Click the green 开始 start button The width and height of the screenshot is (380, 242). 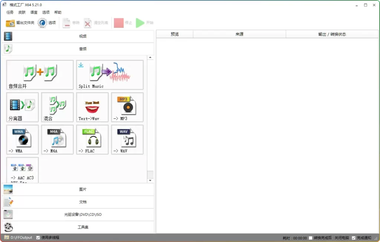[x=144, y=23]
